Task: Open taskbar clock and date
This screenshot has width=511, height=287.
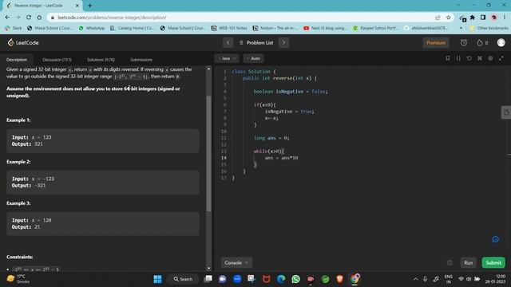Action: coord(495,279)
